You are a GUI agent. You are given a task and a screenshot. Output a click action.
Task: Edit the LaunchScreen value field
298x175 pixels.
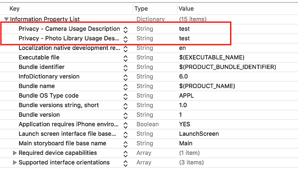click(199, 134)
